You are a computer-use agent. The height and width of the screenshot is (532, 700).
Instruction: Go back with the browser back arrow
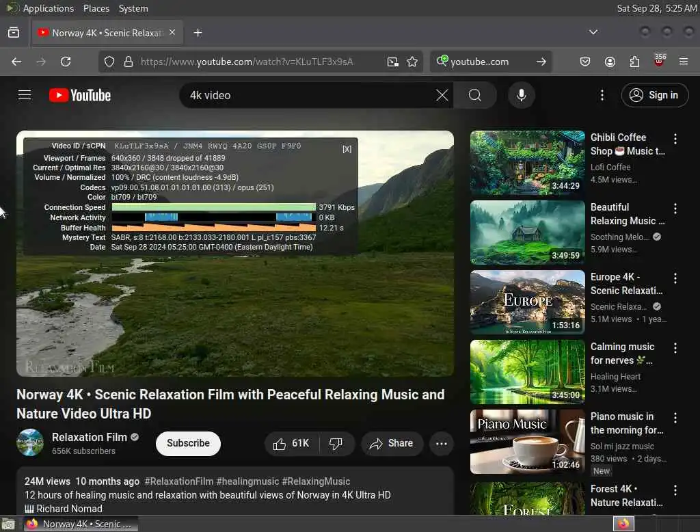[16, 62]
